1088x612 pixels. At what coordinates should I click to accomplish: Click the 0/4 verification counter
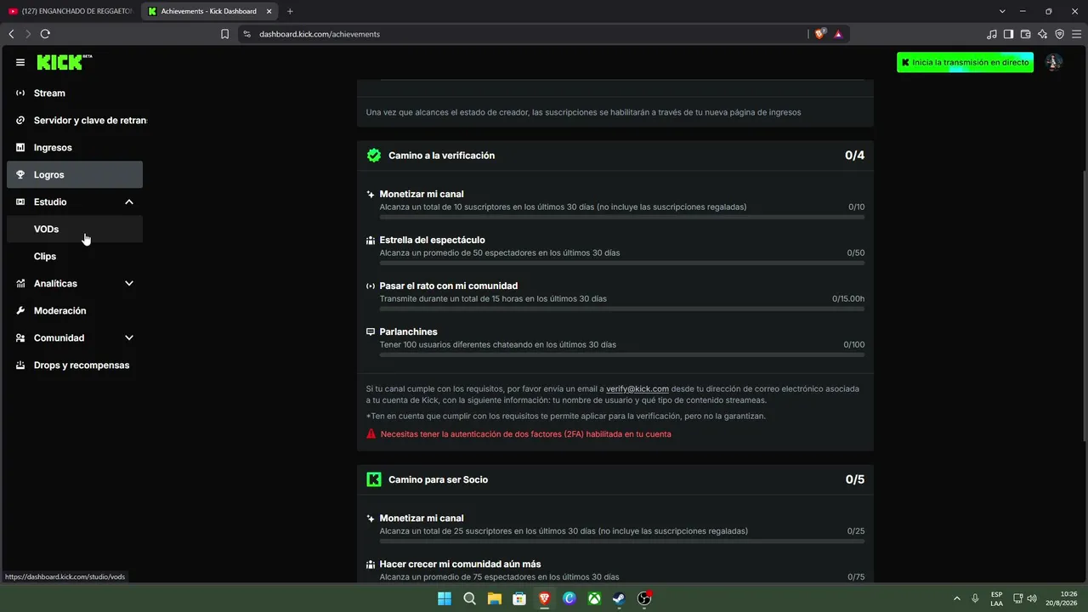[854, 156]
